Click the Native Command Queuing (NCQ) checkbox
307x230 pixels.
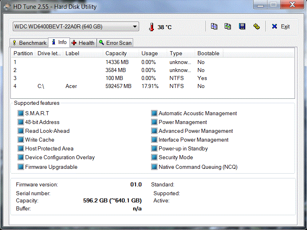tap(154, 167)
